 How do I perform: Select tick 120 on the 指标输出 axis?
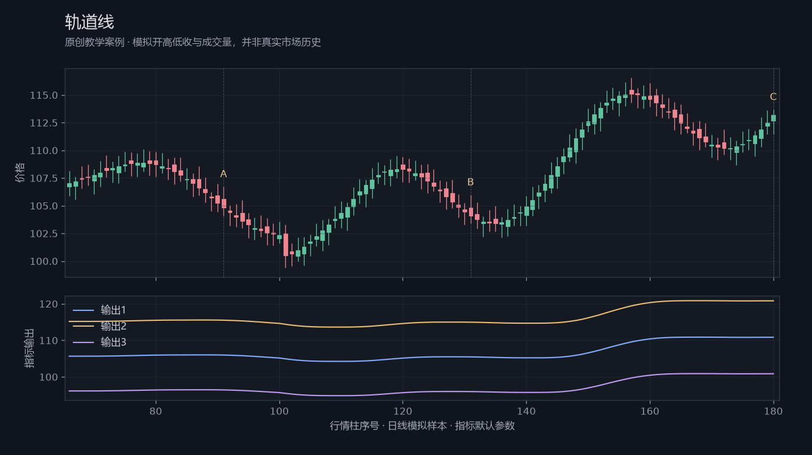click(x=50, y=304)
